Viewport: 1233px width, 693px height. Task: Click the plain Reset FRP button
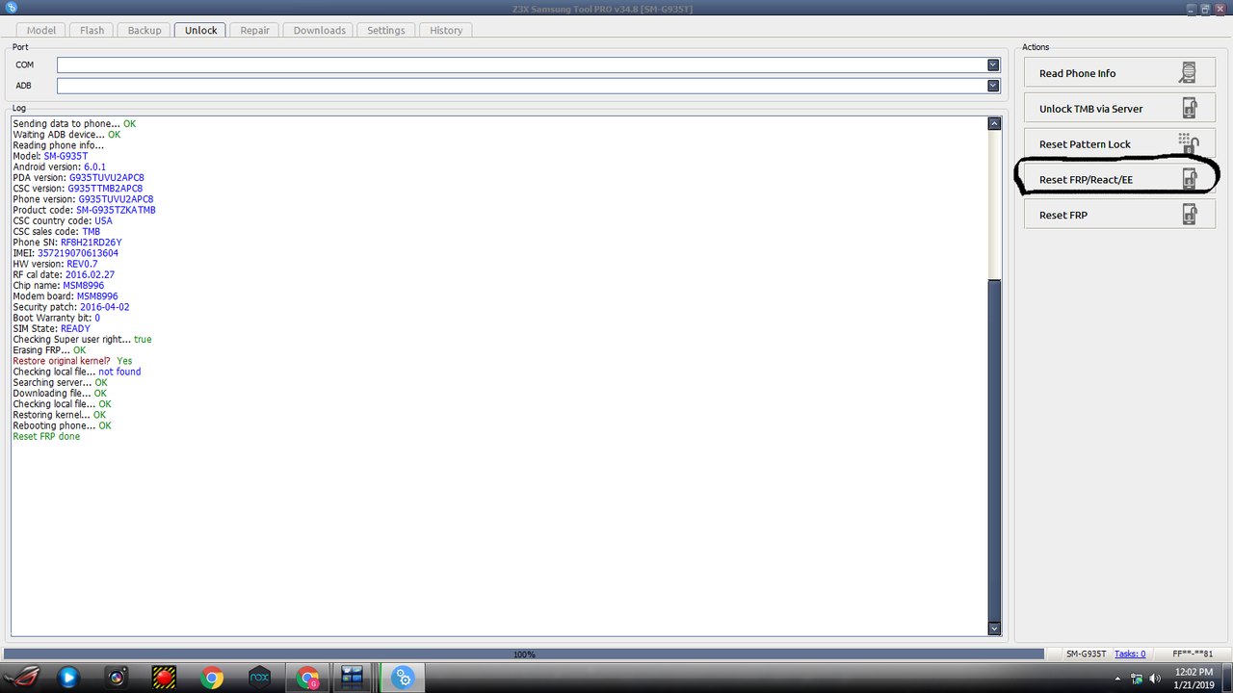(1119, 215)
